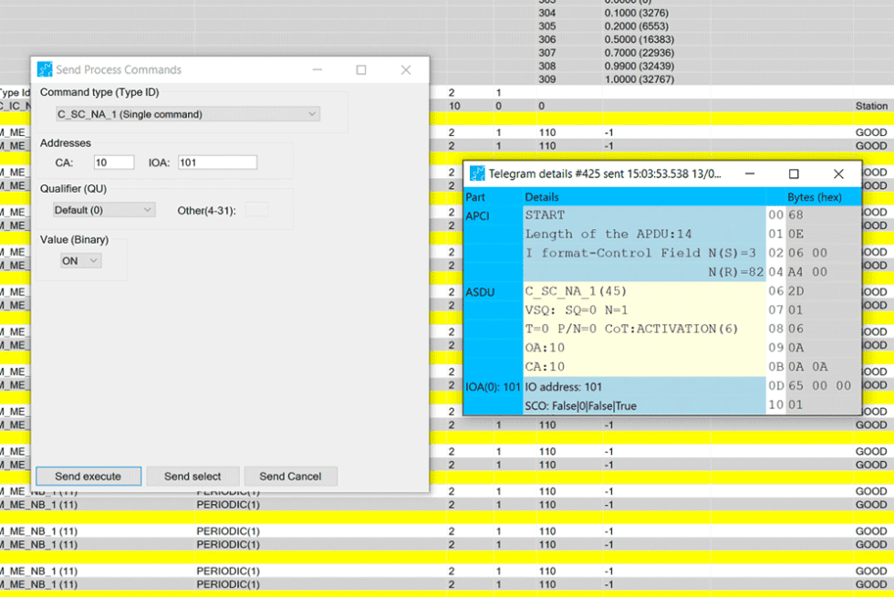Click the Send Cancel button

(x=290, y=476)
